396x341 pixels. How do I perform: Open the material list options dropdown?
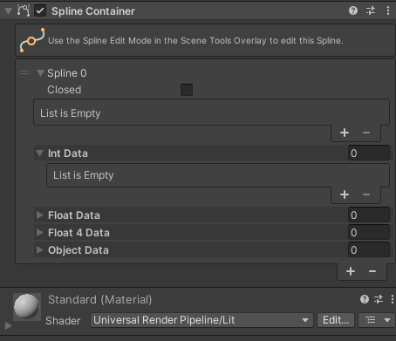pyautogui.click(x=377, y=320)
